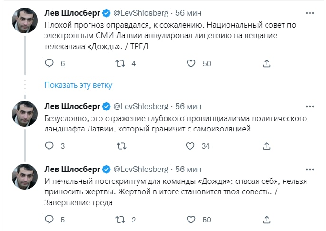The image size is (326, 231).
Task: Like the second tweet with 34 likes
Action: [191, 146]
